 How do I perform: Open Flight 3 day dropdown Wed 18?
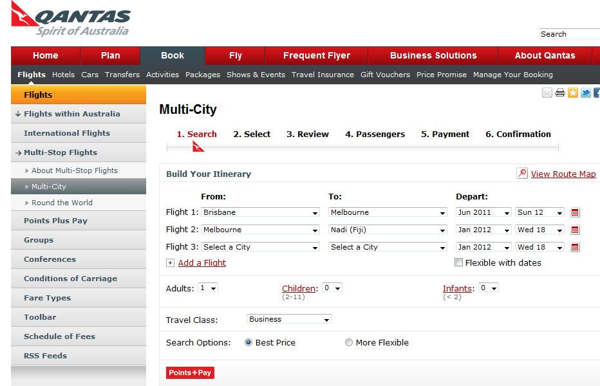click(x=540, y=247)
